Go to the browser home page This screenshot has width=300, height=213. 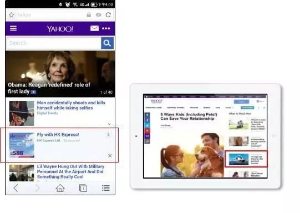[60, 188]
